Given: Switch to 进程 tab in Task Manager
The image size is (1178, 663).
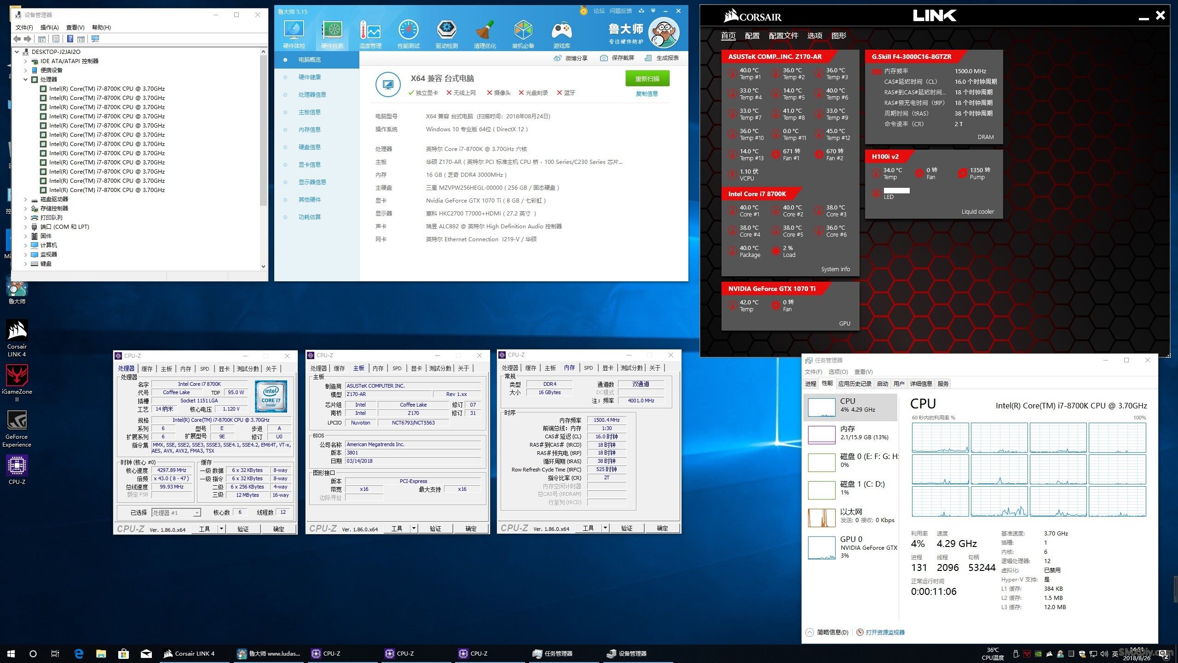Looking at the screenshot, I should coord(811,384).
